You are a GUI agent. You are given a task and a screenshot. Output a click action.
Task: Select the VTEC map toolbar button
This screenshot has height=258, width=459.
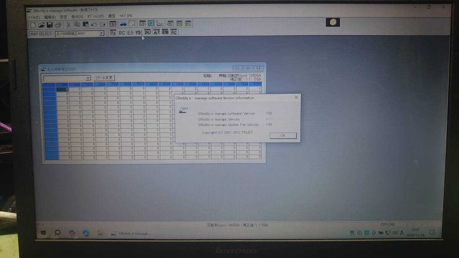(139, 33)
